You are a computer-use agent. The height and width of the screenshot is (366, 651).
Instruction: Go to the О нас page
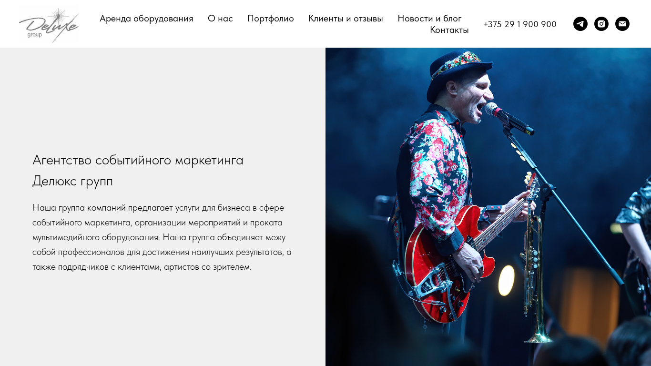[220, 19]
